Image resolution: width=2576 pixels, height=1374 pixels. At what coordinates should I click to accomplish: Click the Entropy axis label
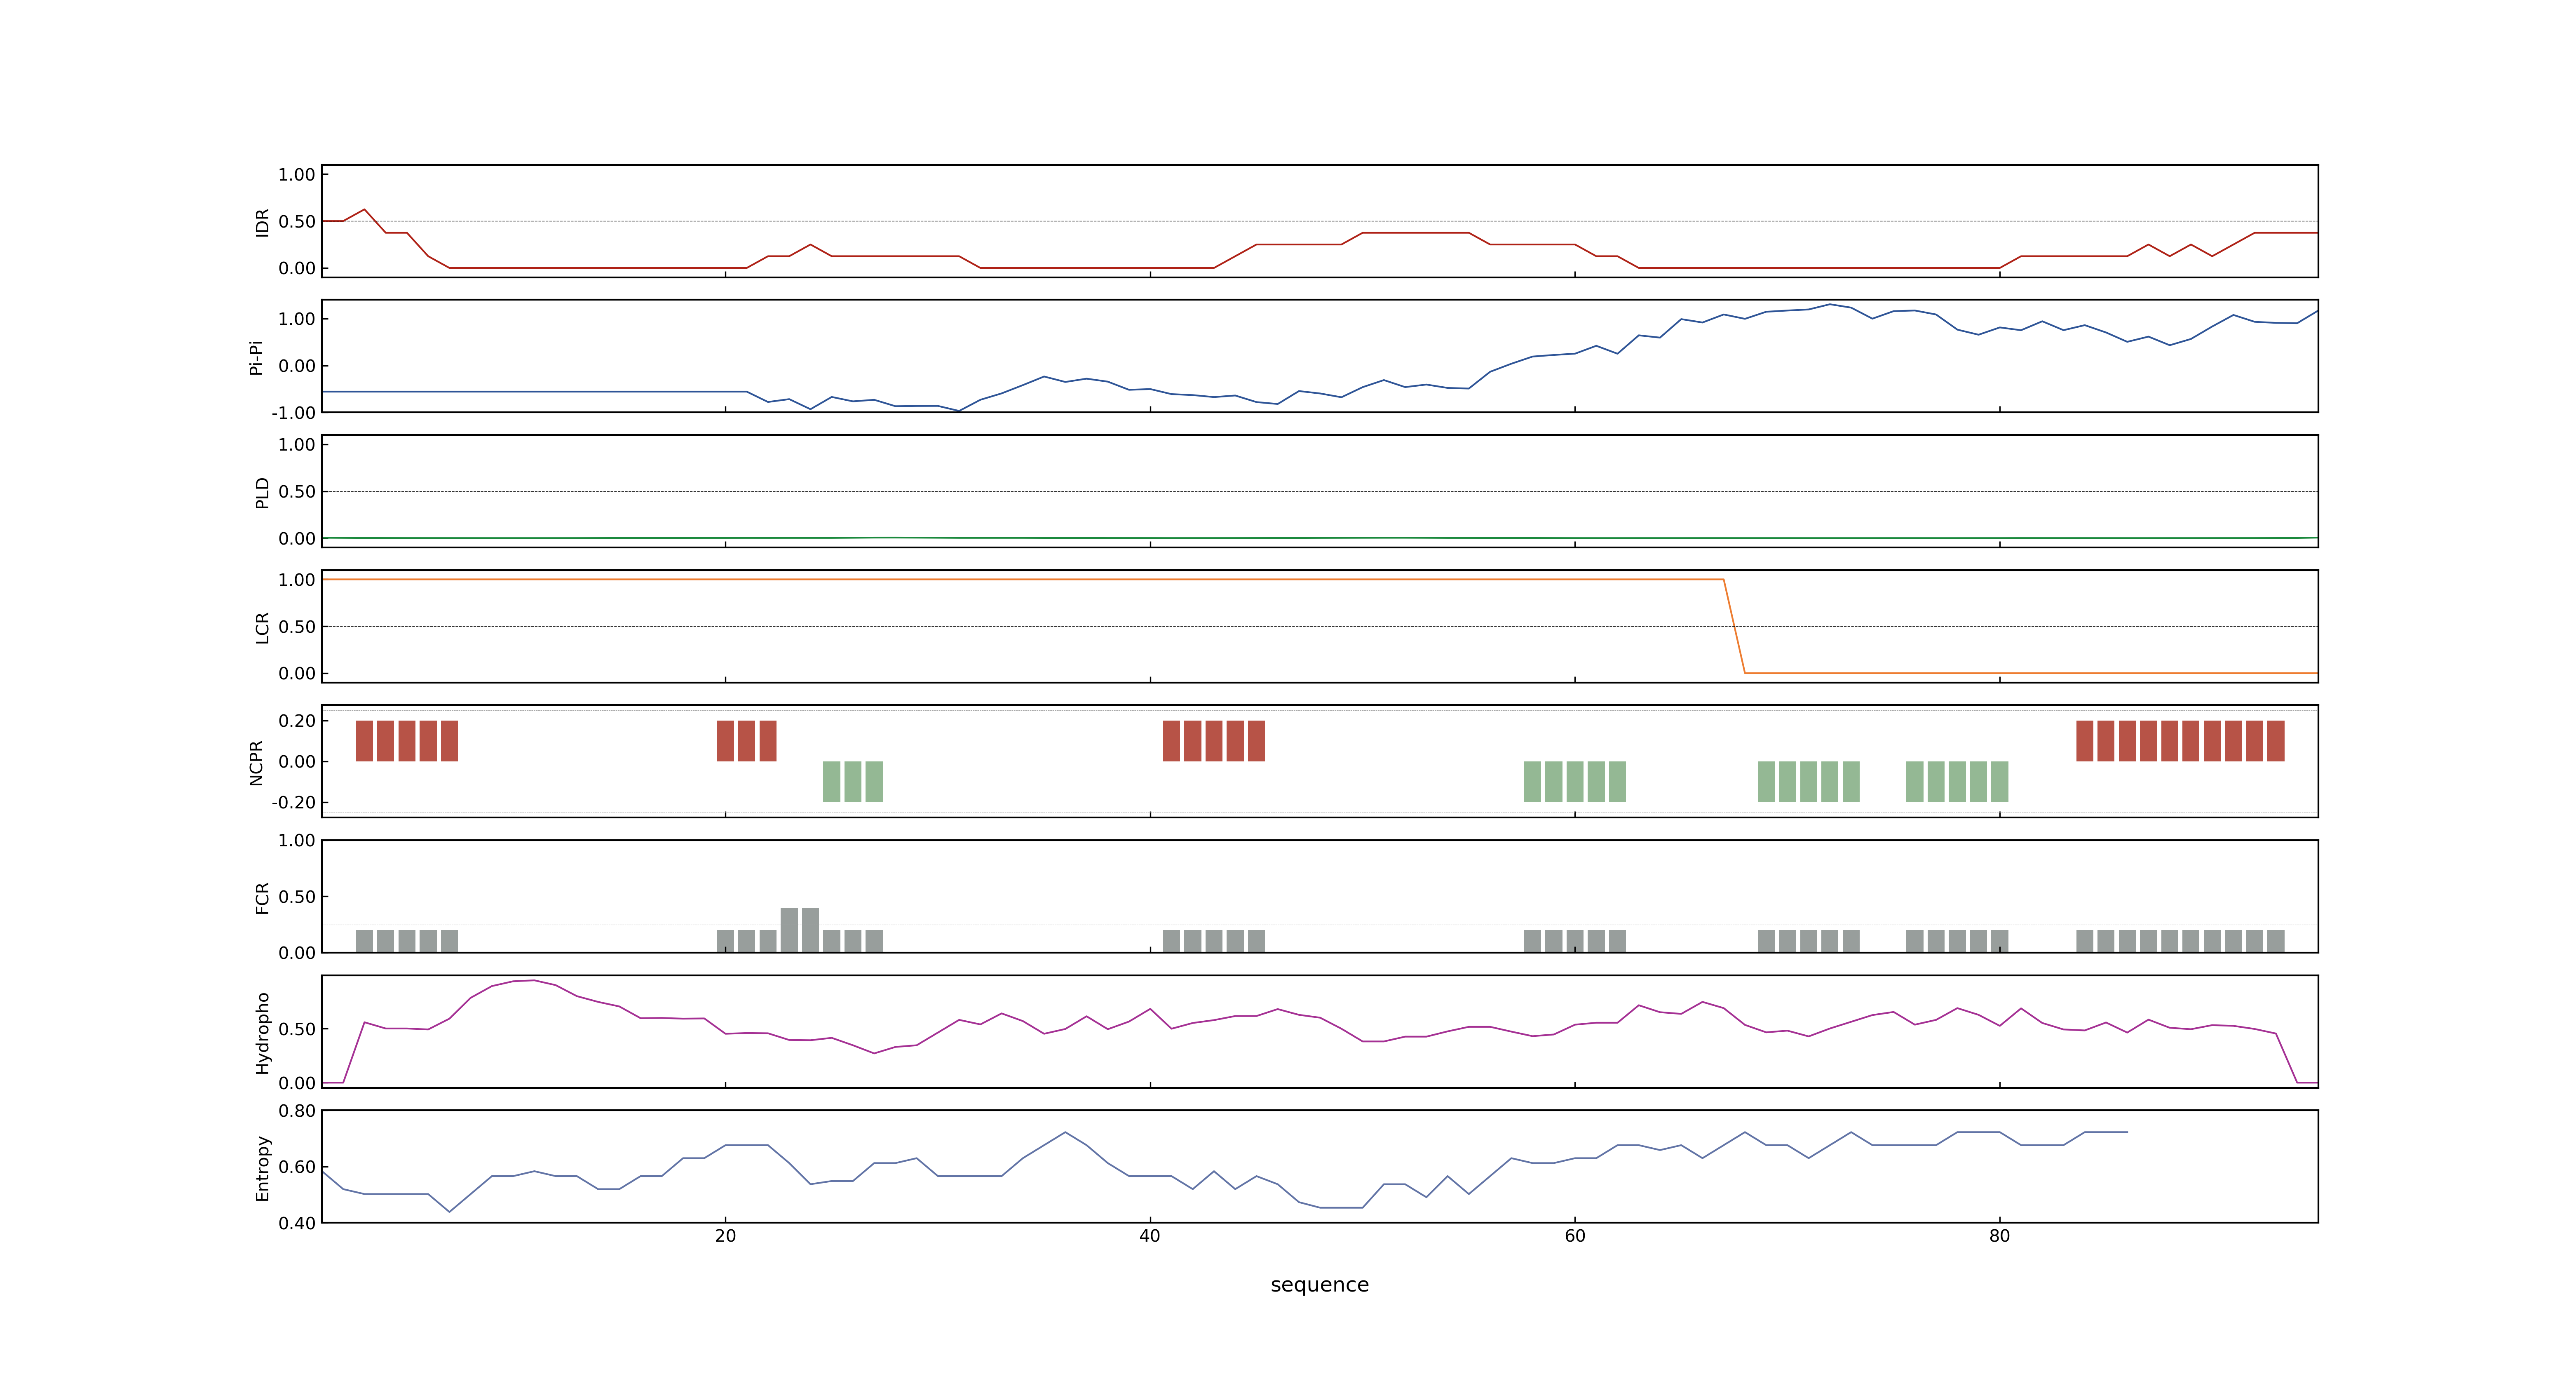(263, 1167)
